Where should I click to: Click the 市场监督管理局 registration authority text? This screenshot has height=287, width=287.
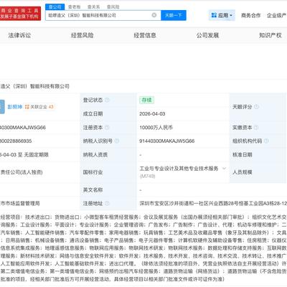[20, 203]
